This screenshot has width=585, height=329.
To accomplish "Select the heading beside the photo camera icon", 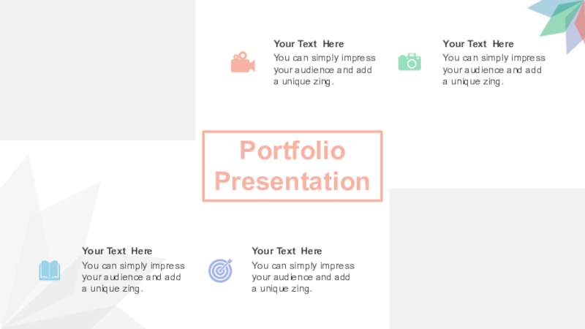I will (478, 44).
